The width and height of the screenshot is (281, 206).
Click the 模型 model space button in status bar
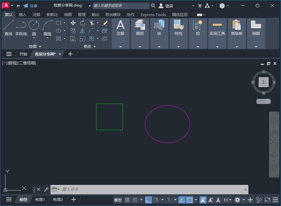click(x=118, y=200)
